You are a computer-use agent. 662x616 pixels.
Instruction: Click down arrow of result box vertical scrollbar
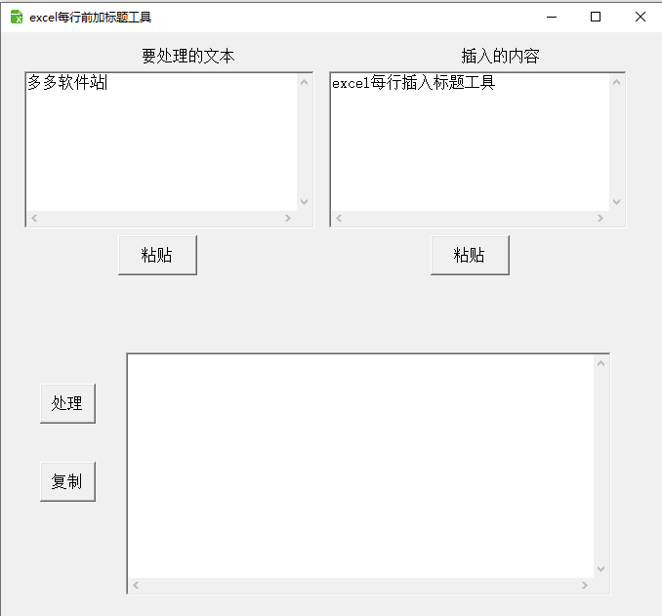(601, 569)
